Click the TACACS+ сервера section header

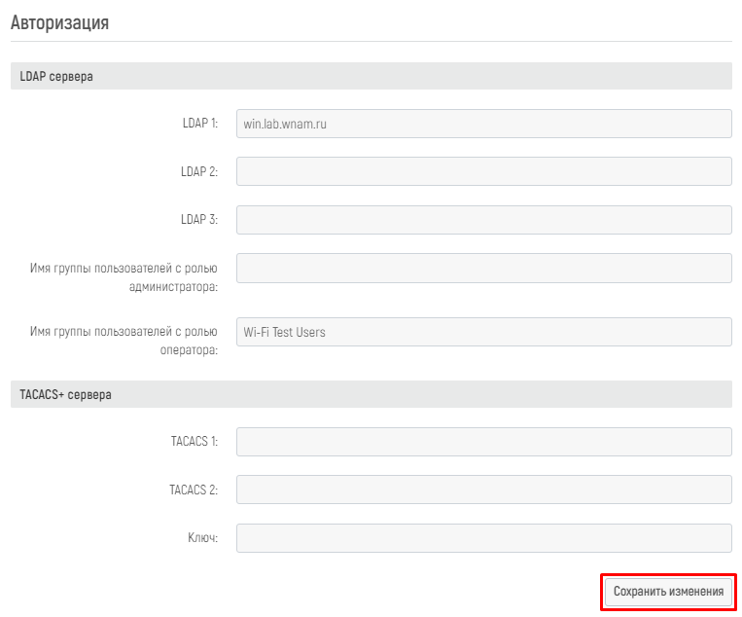(371, 394)
